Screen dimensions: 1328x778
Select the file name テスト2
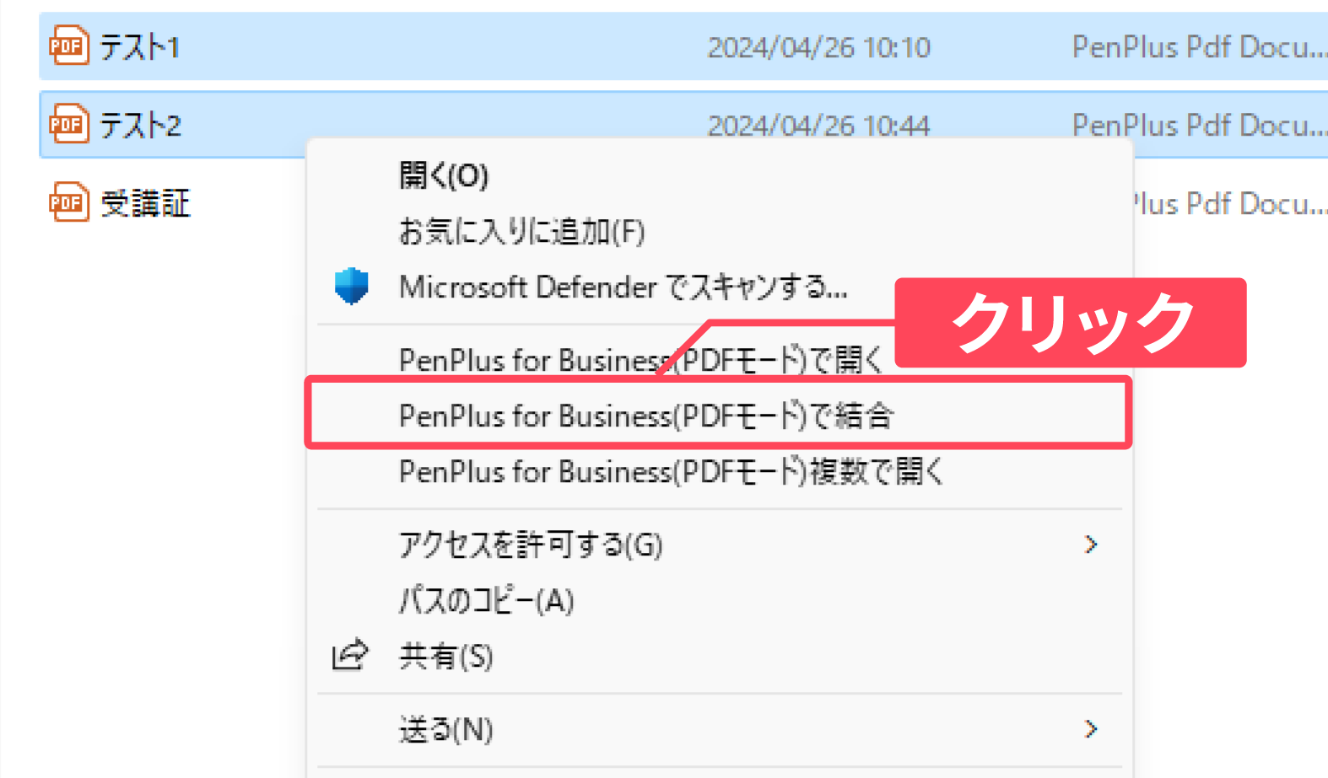click(141, 125)
